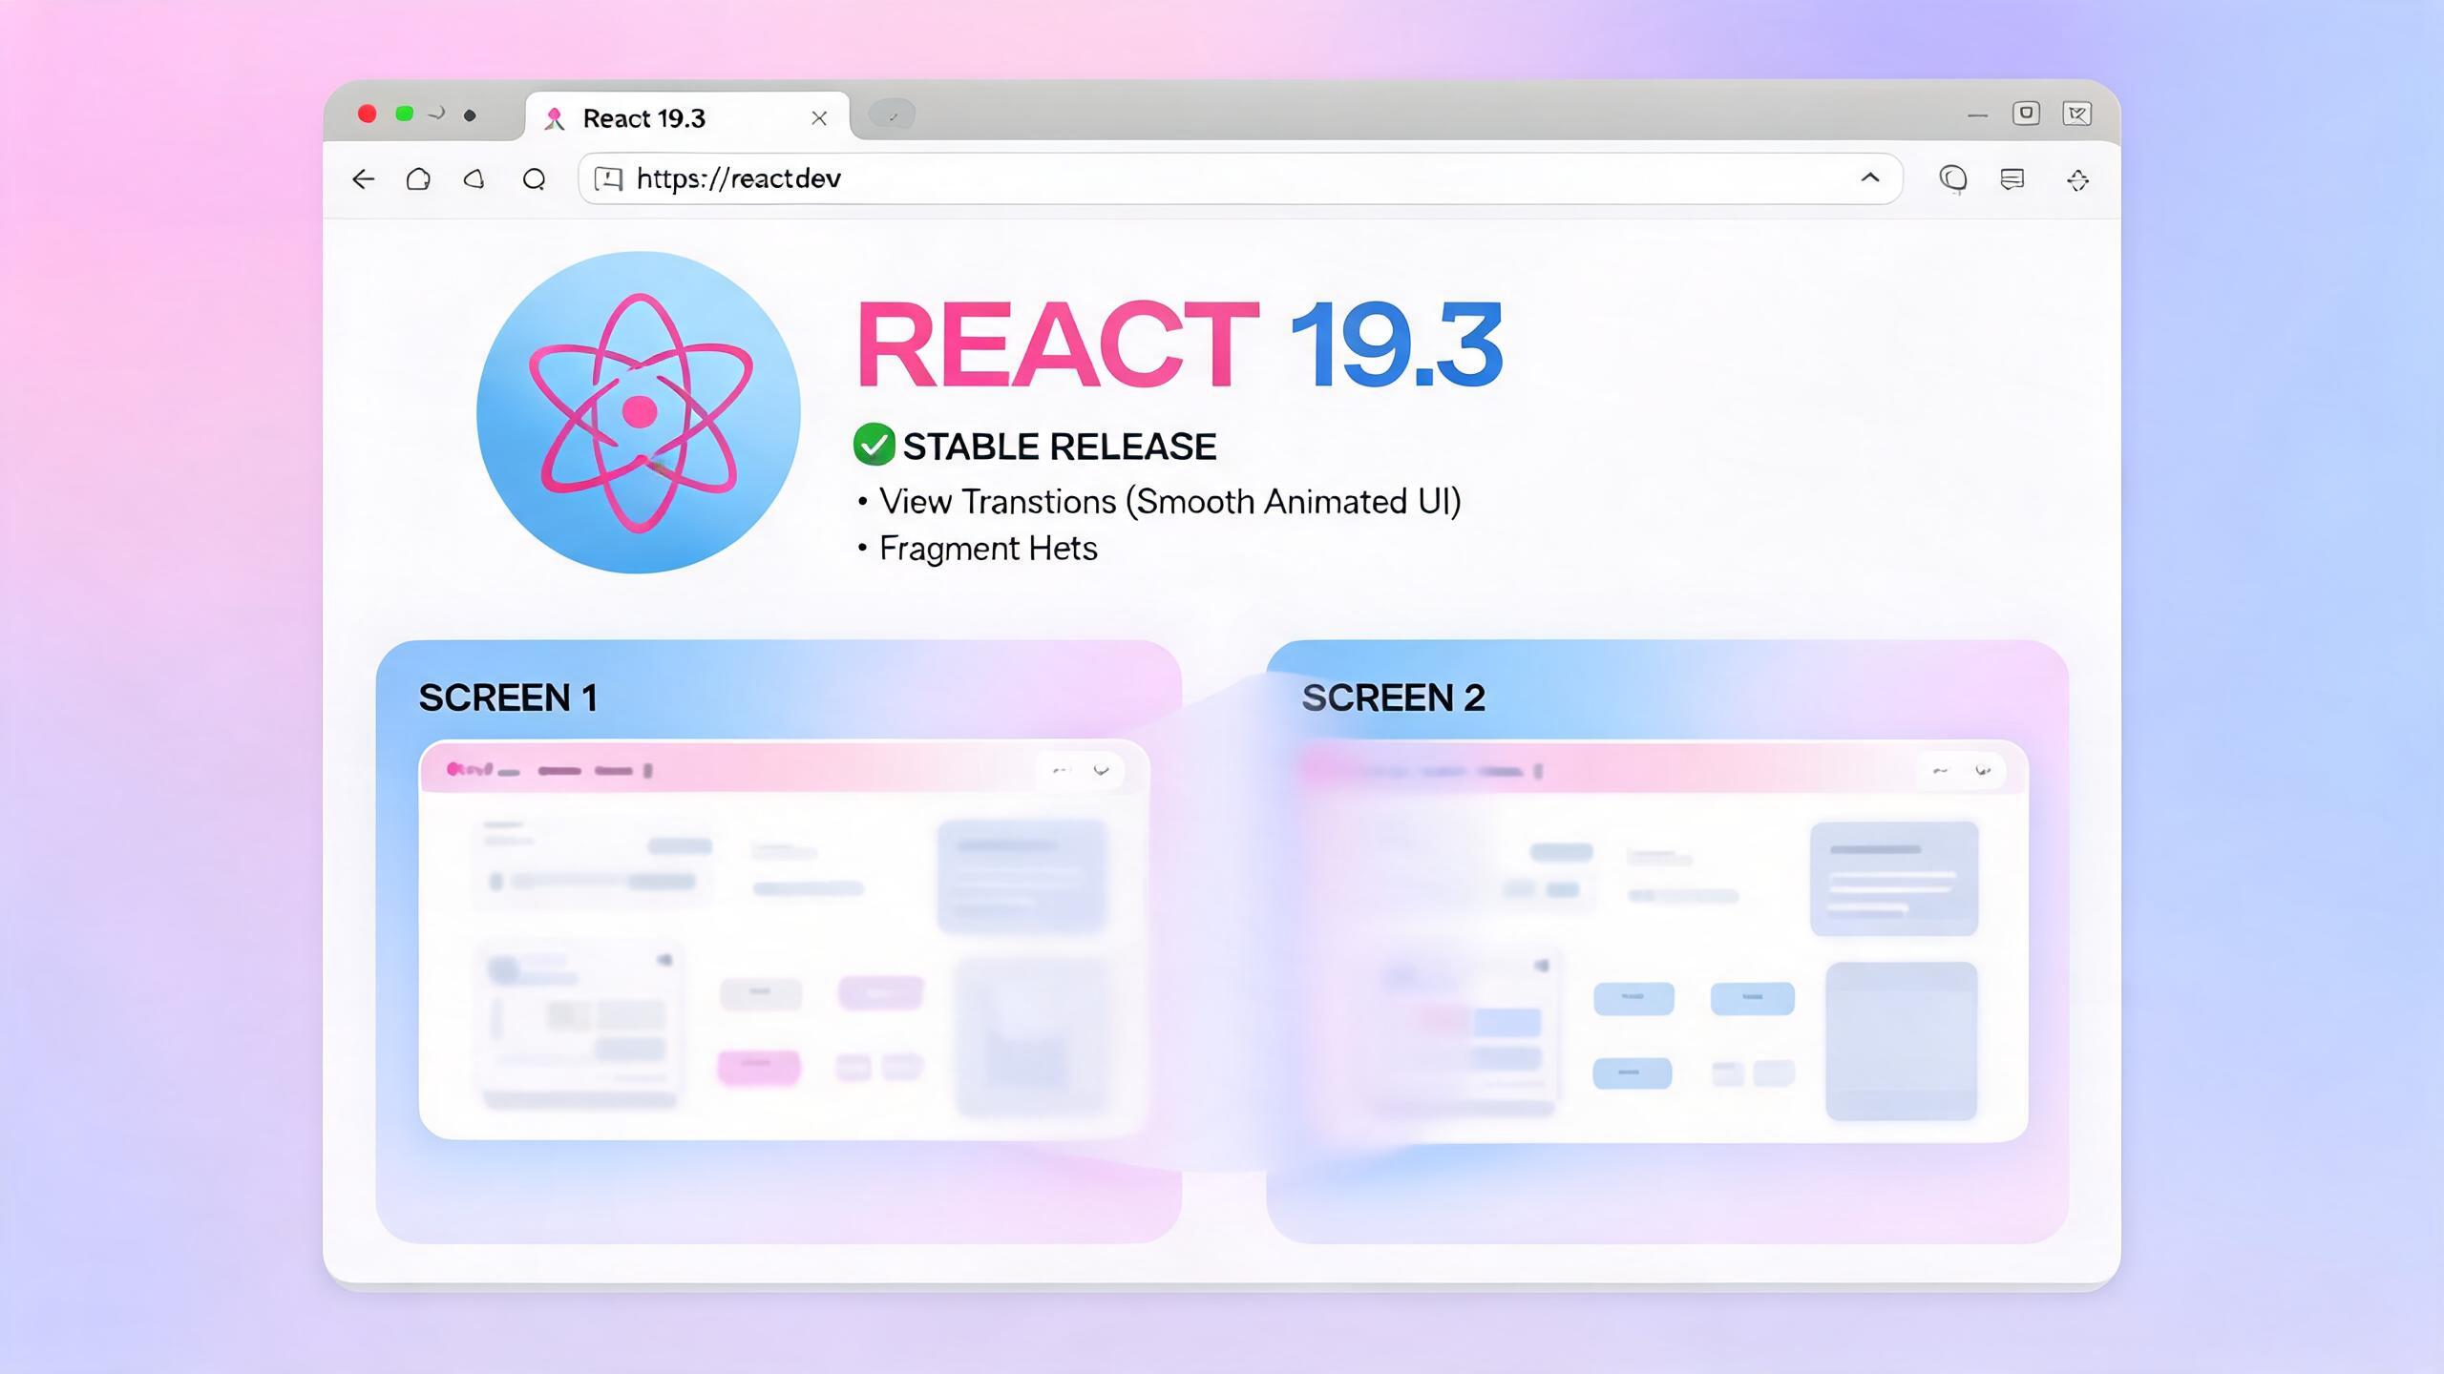The width and height of the screenshot is (2444, 1374).
Task: Click the magnifier search icon in toolbar
Action: point(535,179)
